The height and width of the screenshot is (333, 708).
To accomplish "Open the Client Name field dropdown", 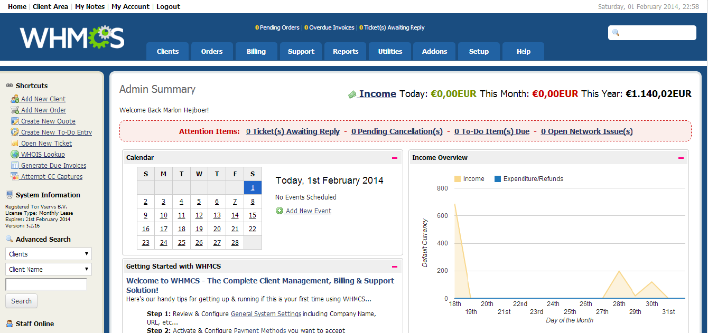I will (x=49, y=269).
